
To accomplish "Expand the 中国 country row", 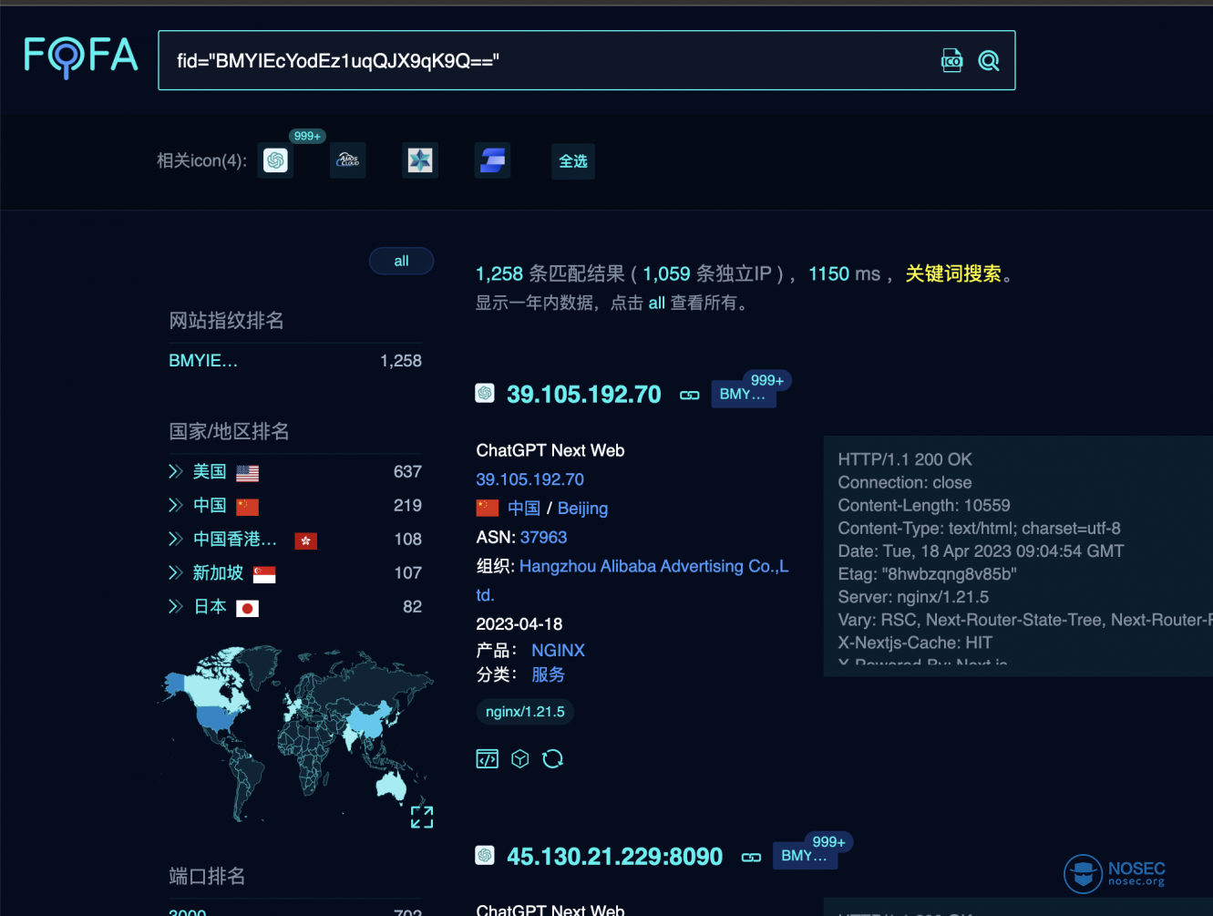I will [176, 505].
